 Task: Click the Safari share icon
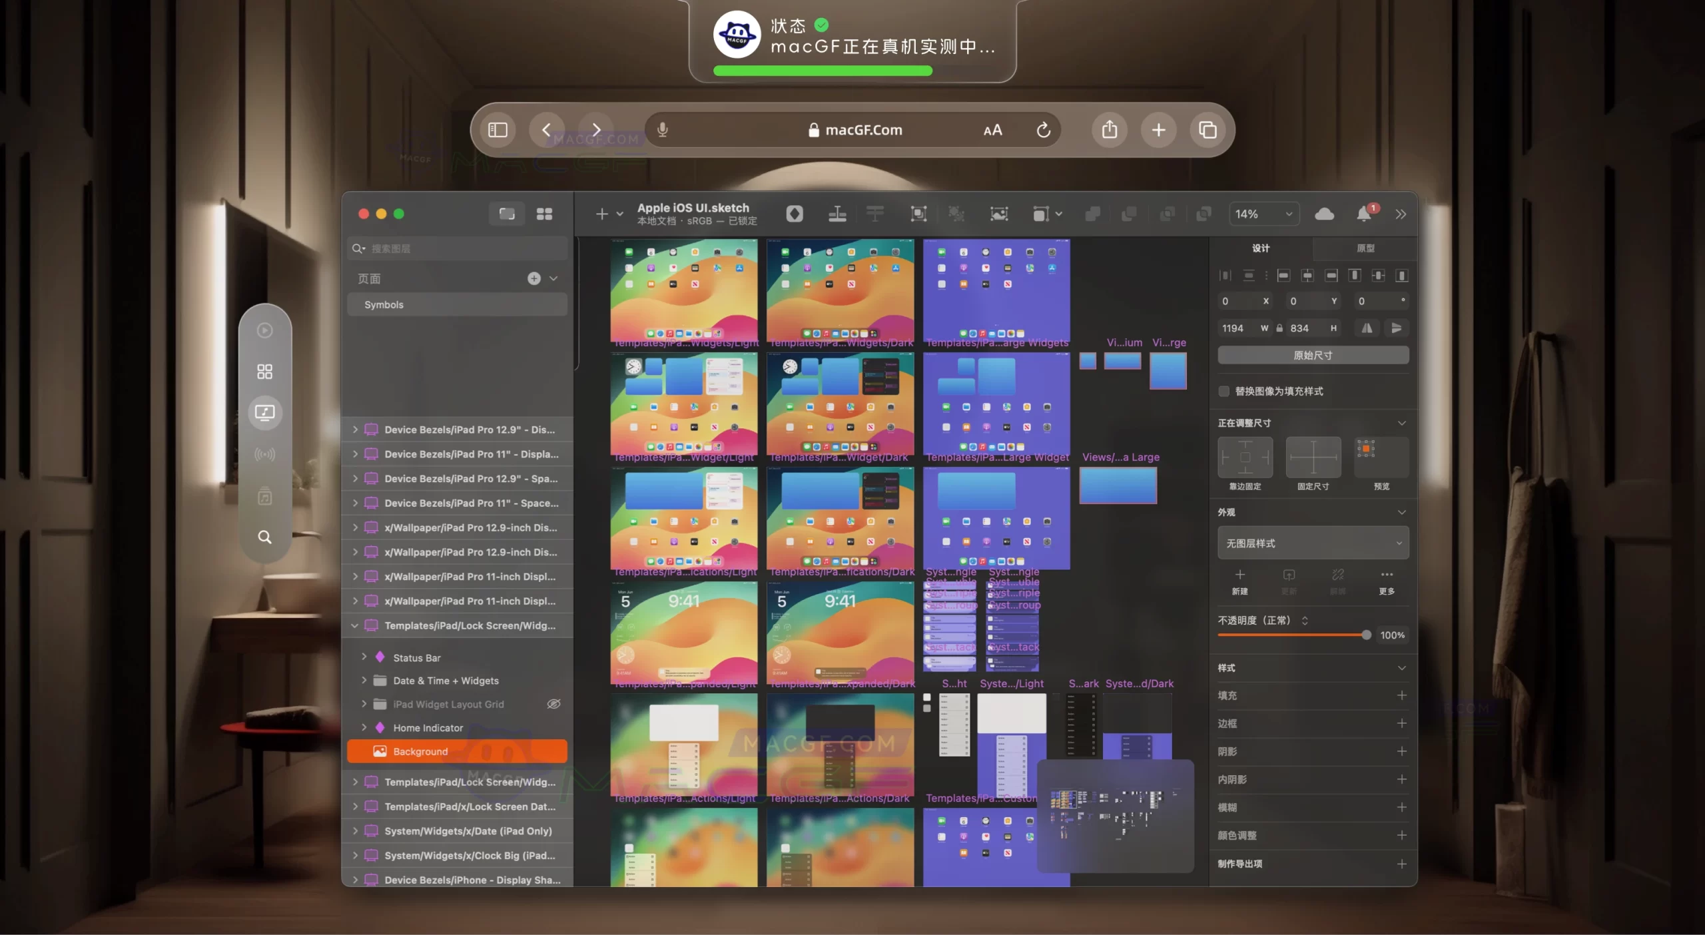(1109, 130)
